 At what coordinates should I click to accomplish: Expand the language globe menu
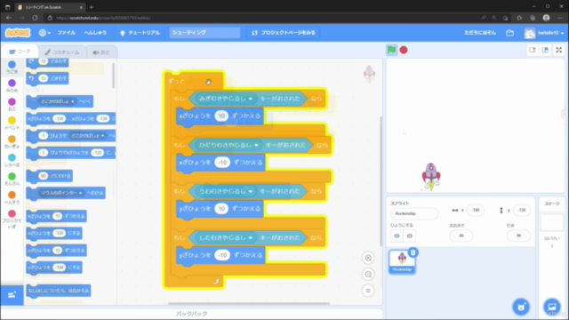(x=44, y=33)
